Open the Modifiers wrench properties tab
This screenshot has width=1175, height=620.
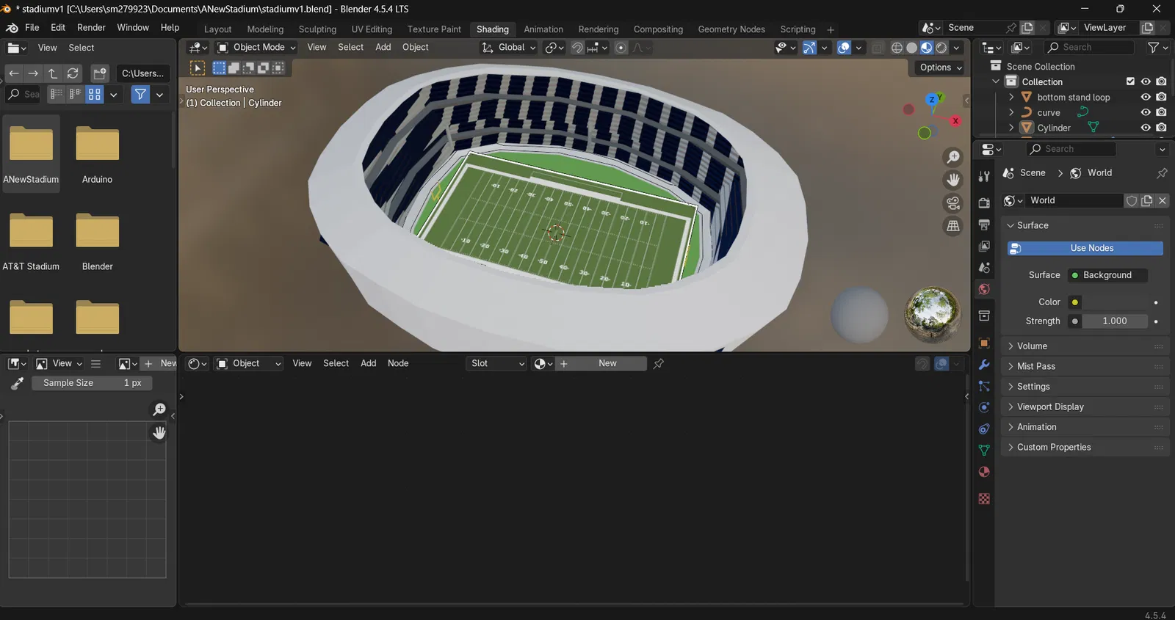[984, 365]
